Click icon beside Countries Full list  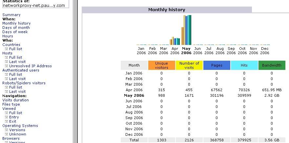click(6, 49)
